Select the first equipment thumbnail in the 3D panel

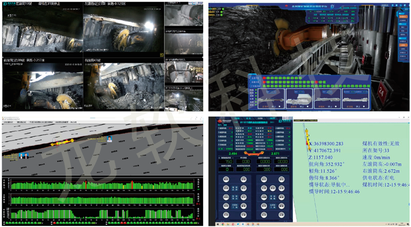click(x=271, y=100)
